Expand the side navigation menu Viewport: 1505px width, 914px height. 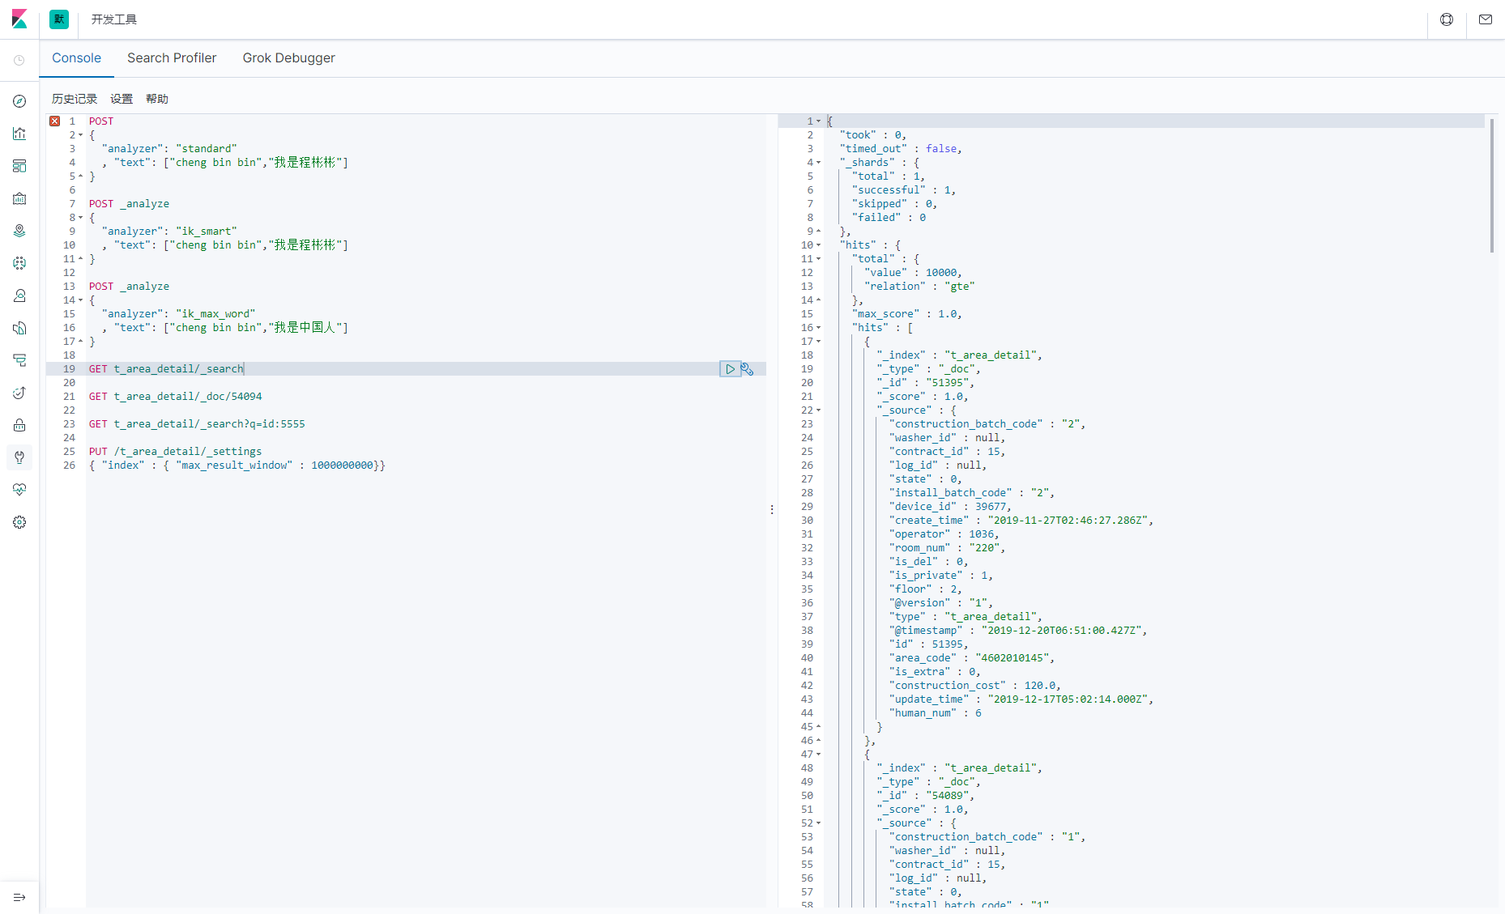19,897
